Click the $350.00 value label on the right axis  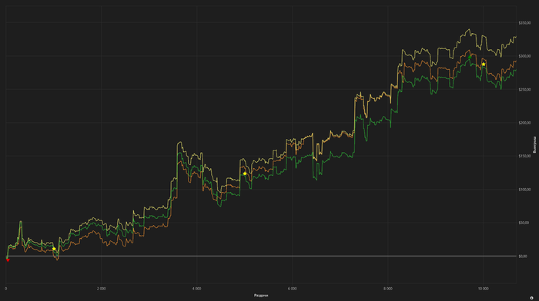pos(524,23)
